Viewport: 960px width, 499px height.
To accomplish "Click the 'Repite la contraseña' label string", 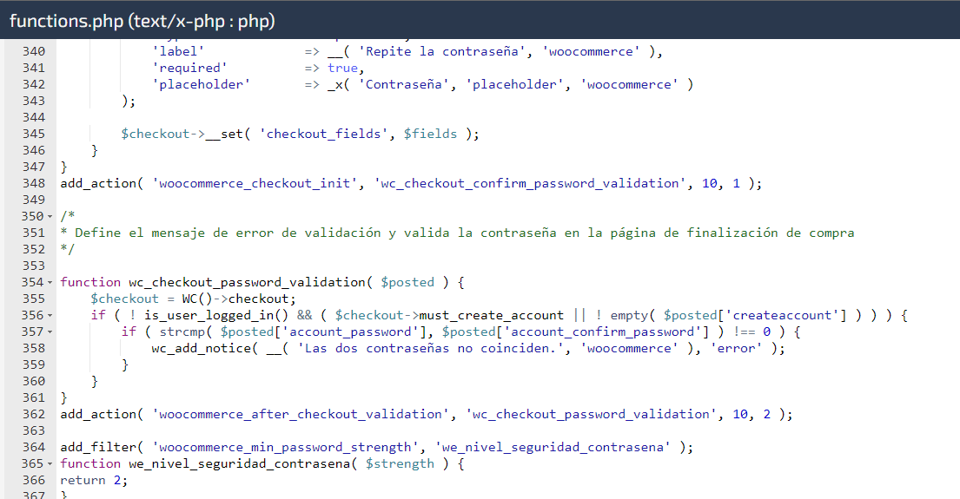I will click(x=442, y=51).
